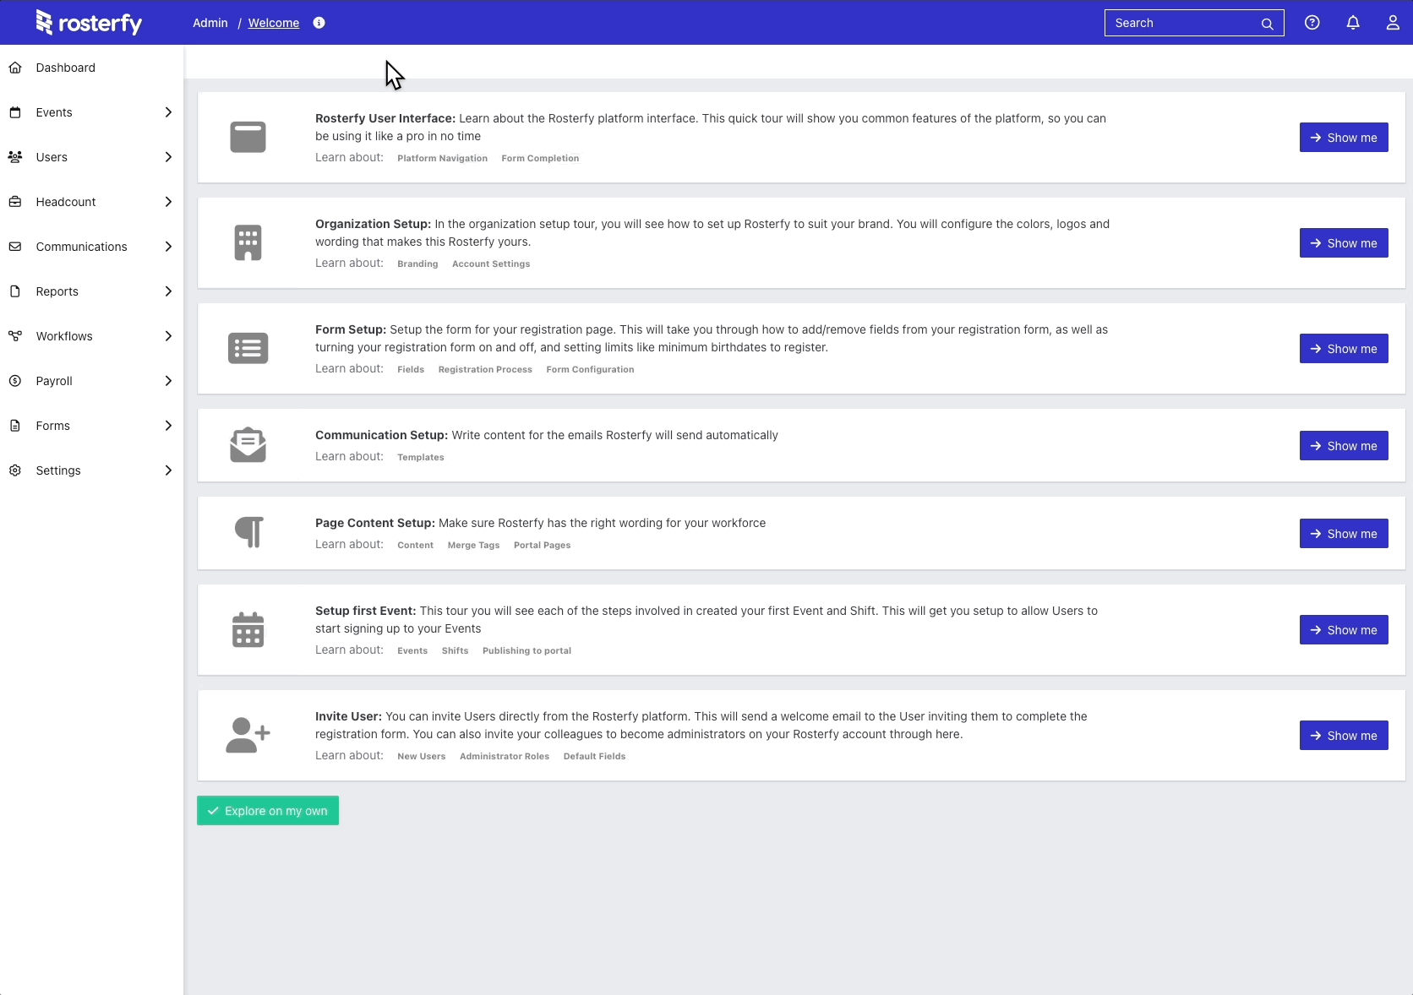1413x995 pixels.
Task: Click the Templates tag
Action: [421, 458]
